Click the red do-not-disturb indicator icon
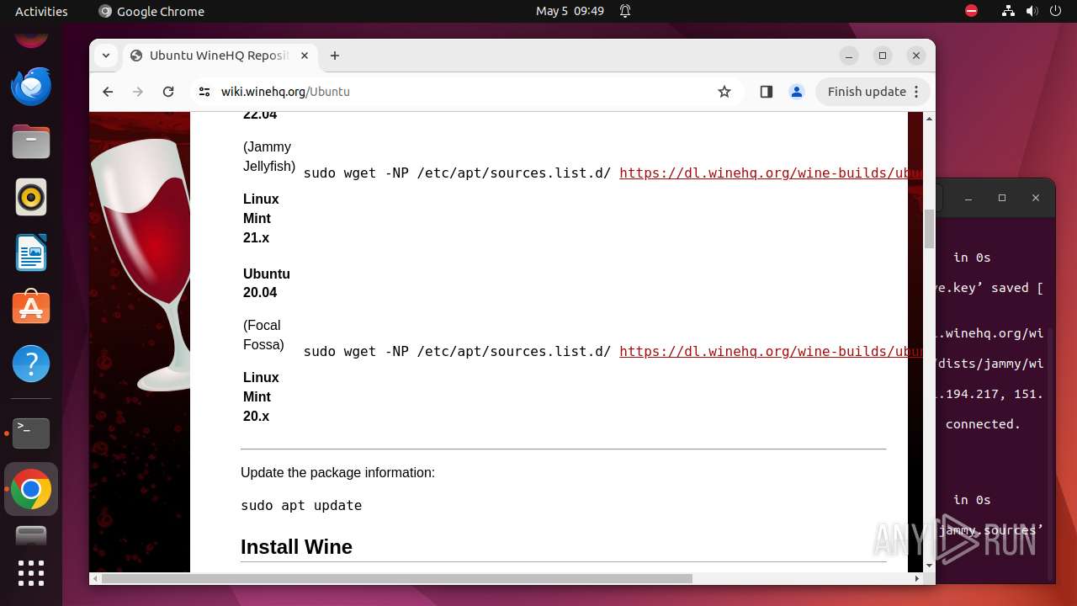 click(972, 11)
